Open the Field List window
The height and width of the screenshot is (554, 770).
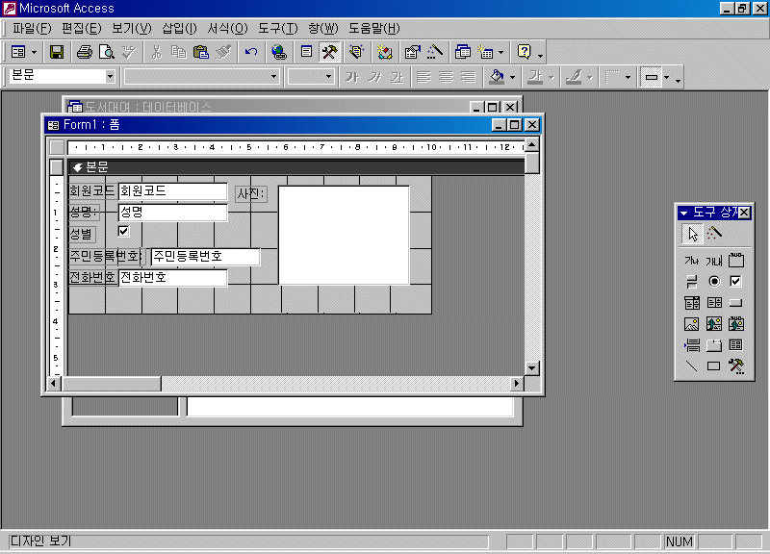pos(306,52)
